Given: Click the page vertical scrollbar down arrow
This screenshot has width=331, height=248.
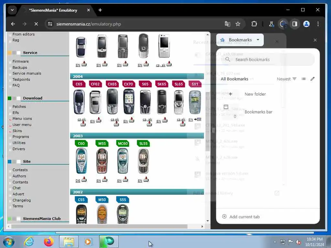Looking at the screenshot, I should (208, 221).
